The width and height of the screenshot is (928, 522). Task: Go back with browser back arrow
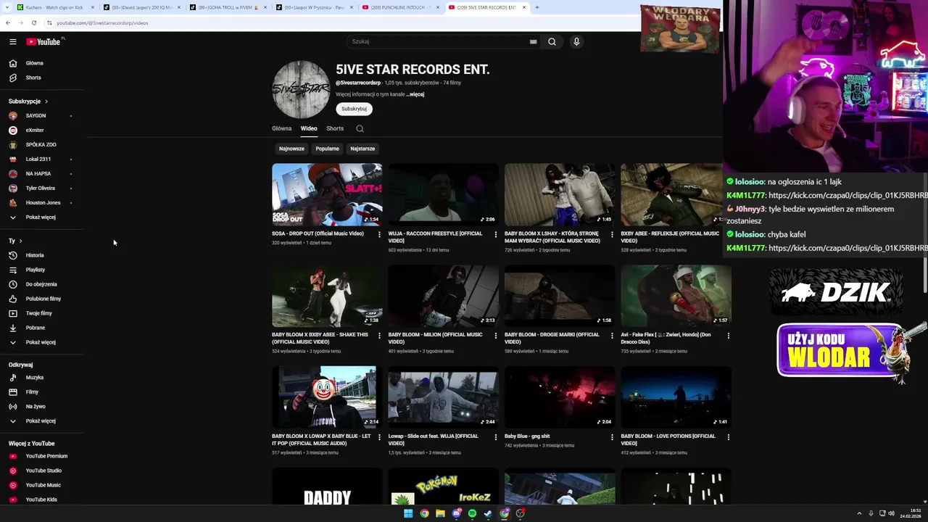pos(7,22)
